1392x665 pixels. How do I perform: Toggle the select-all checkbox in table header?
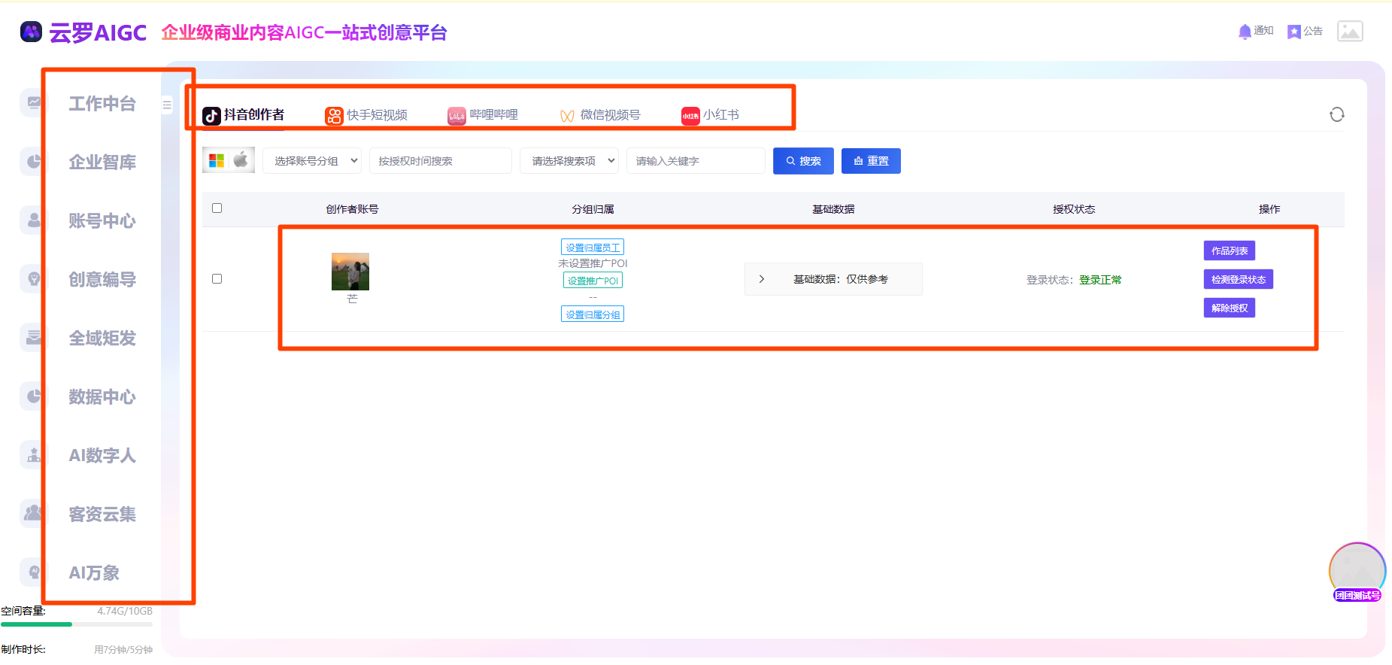(x=217, y=208)
